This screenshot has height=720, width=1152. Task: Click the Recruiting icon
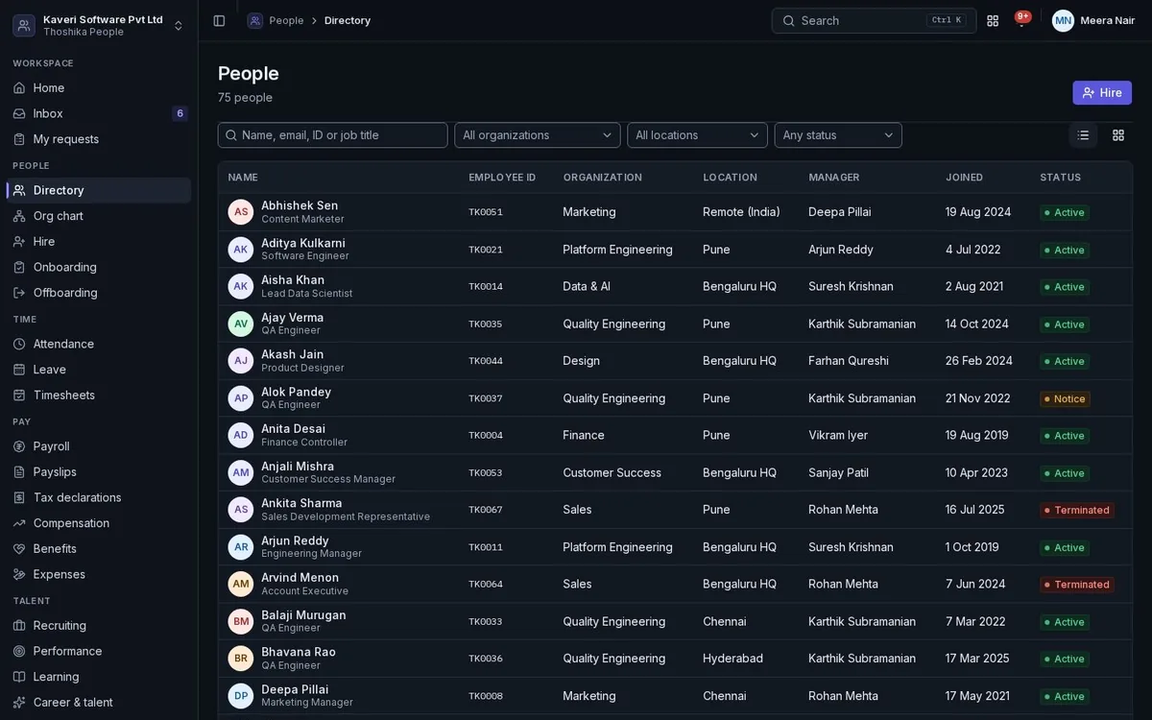[19, 626]
